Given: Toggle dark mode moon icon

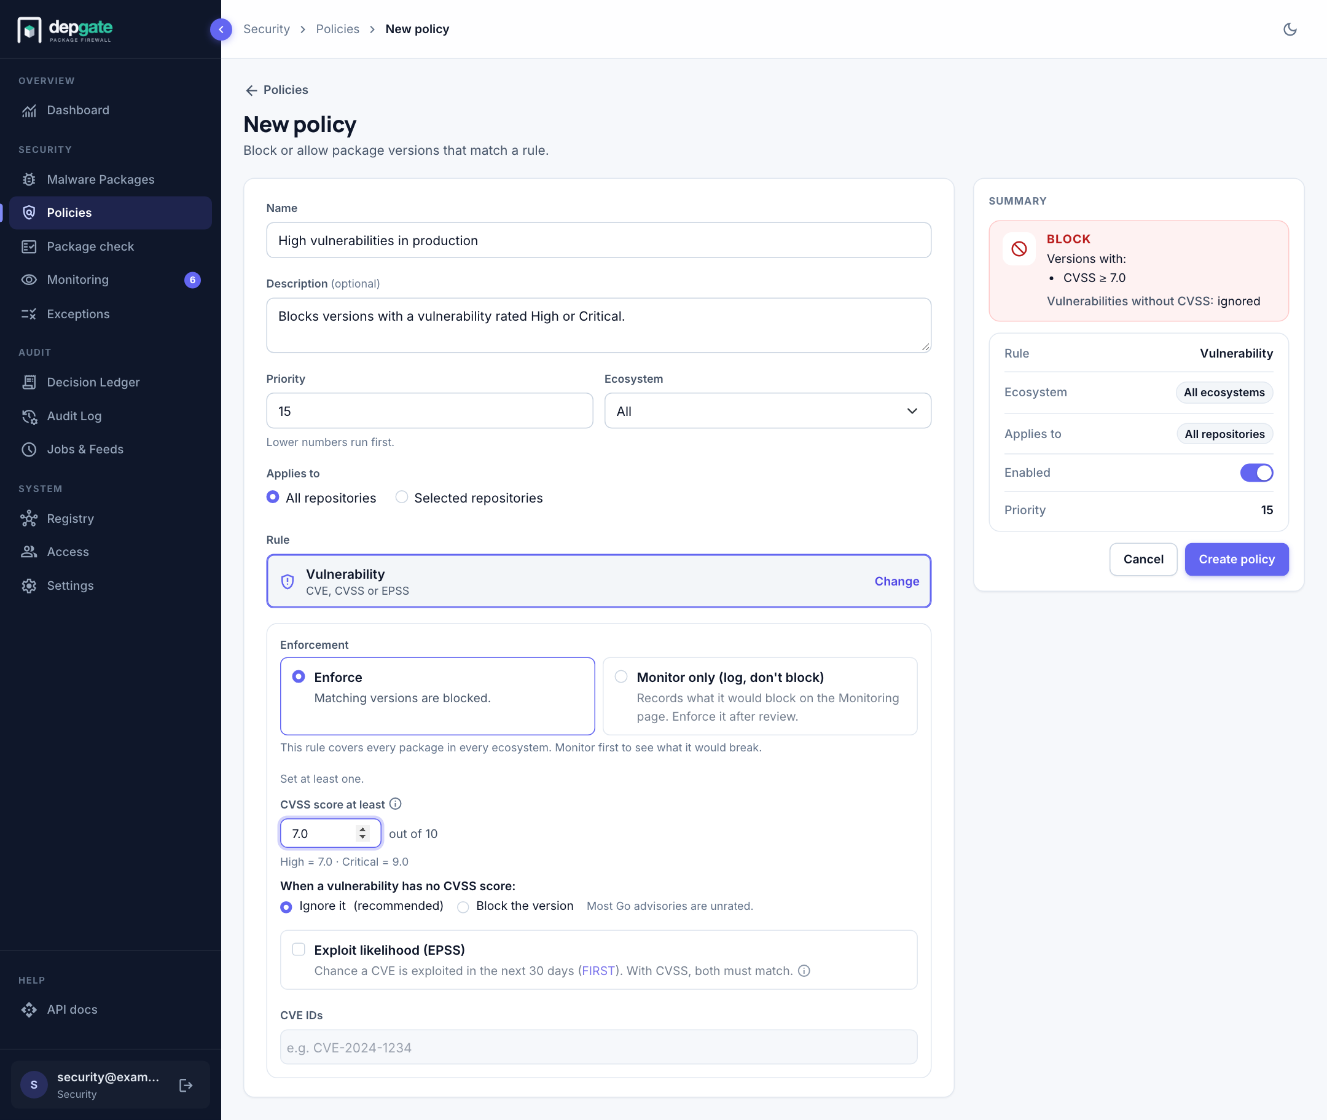Looking at the screenshot, I should tap(1290, 29).
